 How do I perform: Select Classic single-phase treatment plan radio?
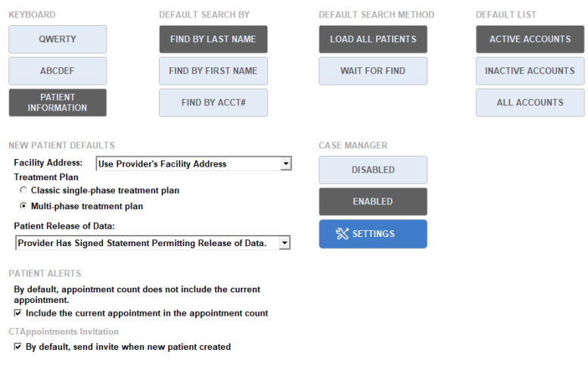pyautogui.click(x=23, y=191)
